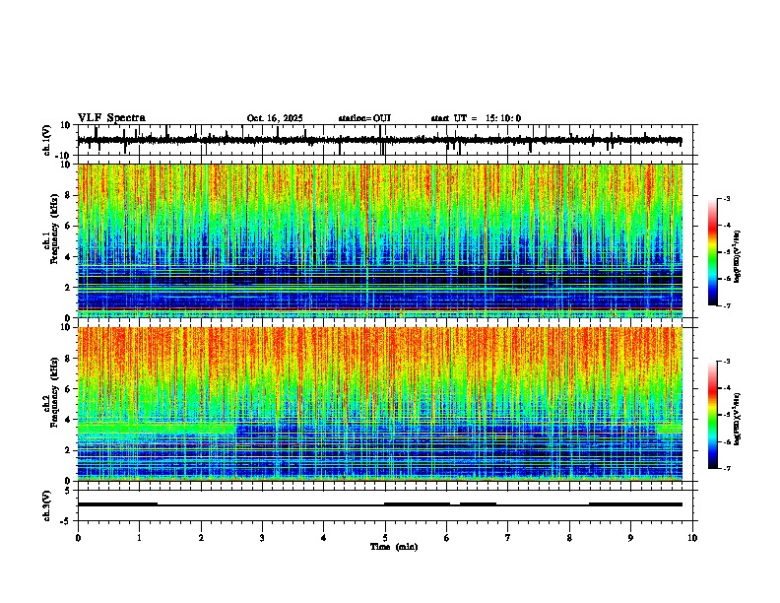Click the ch.1 spectrogram color bar
The image size is (780, 603).
712,252
